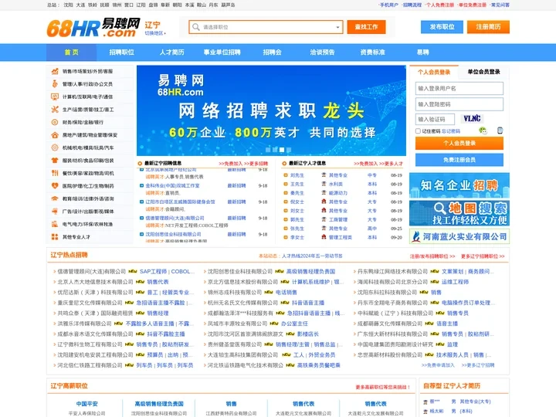Click the 知名企业招聘 banner

click(x=459, y=185)
